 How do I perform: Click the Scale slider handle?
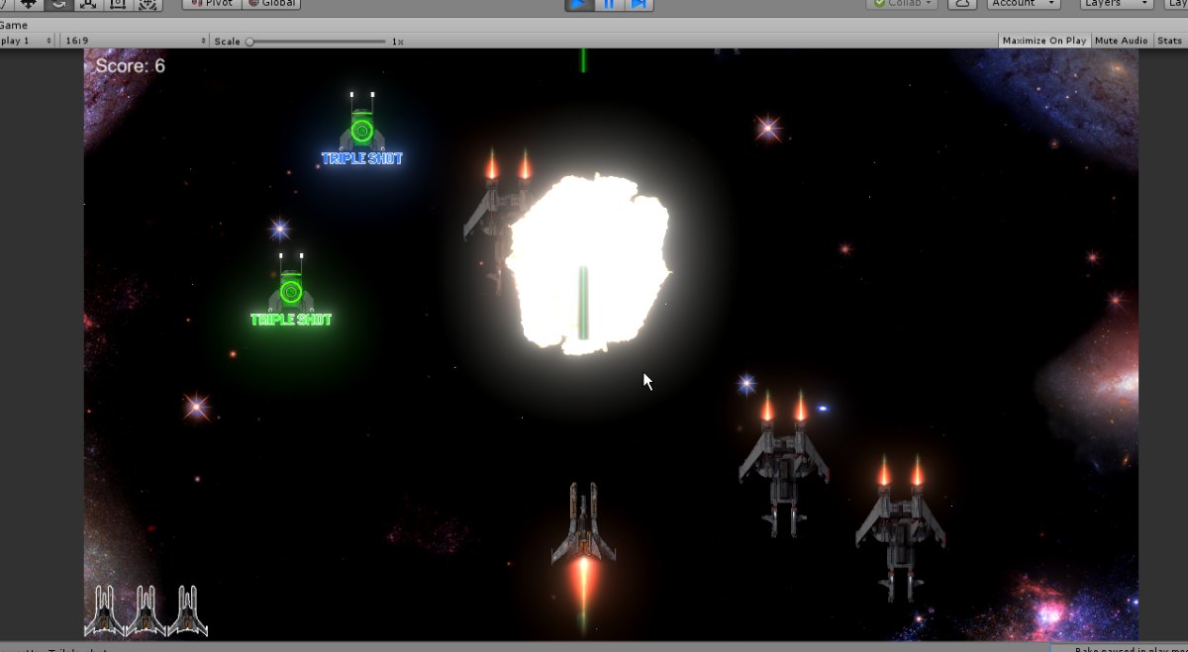point(249,42)
